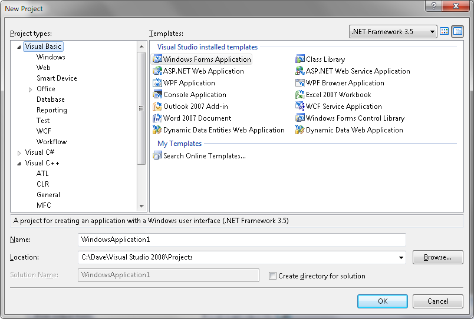Open the .NET Framework 3.5 dropdown

click(432, 32)
